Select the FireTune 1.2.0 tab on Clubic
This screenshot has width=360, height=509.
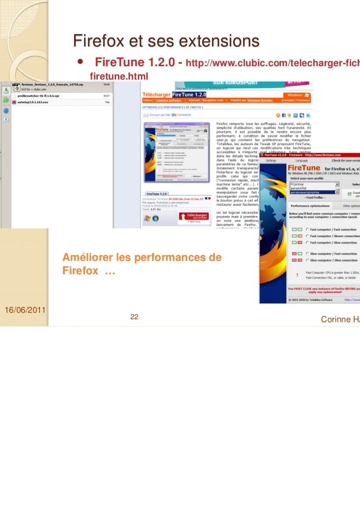pyautogui.click(x=157, y=194)
